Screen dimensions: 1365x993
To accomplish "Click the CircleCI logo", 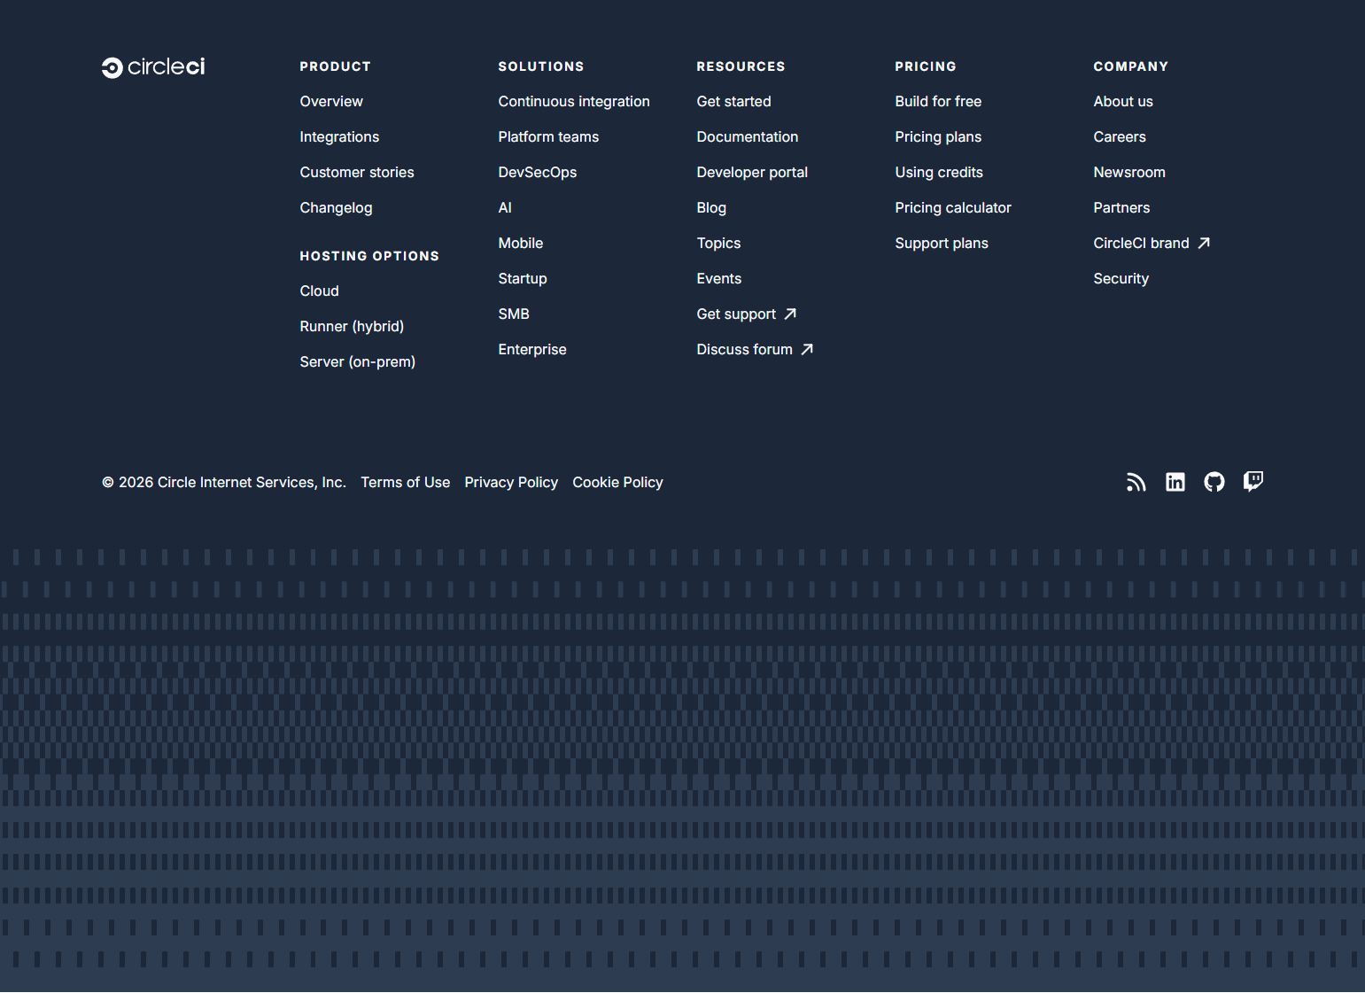I will [x=152, y=66].
